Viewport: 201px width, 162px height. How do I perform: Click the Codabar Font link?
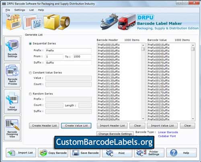click(167, 136)
